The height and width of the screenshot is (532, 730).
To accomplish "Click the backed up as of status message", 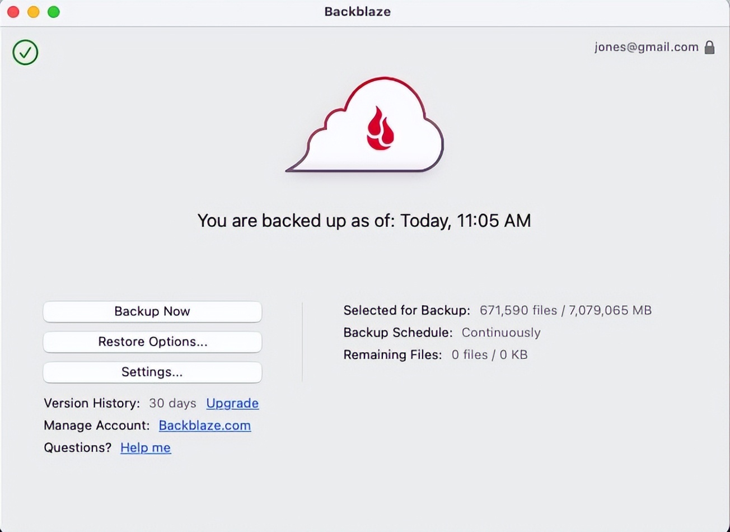I will (x=364, y=221).
